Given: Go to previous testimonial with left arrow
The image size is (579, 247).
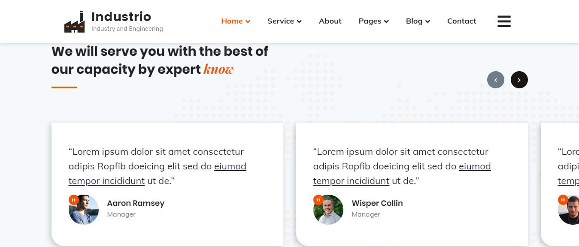Looking at the screenshot, I should click(x=495, y=80).
